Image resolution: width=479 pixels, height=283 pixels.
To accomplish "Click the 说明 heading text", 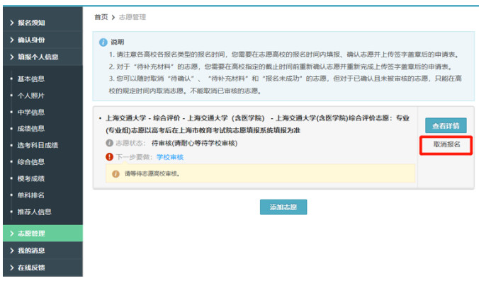I will [x=118, y=42].
